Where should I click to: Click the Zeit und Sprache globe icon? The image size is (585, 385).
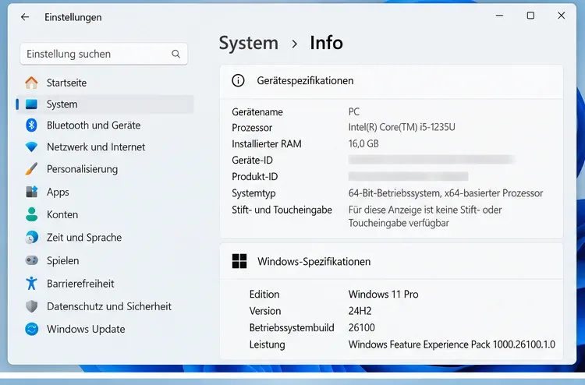tap(32, 238)
